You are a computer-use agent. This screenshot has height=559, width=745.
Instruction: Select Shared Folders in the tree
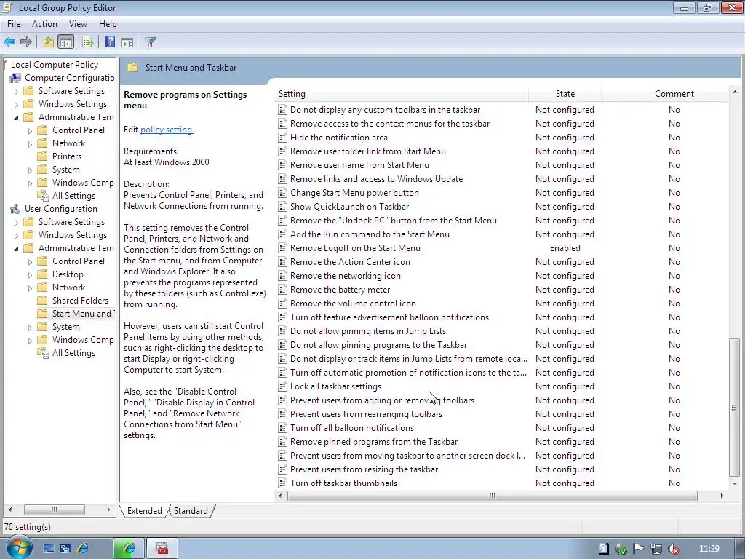coord(80,301)
